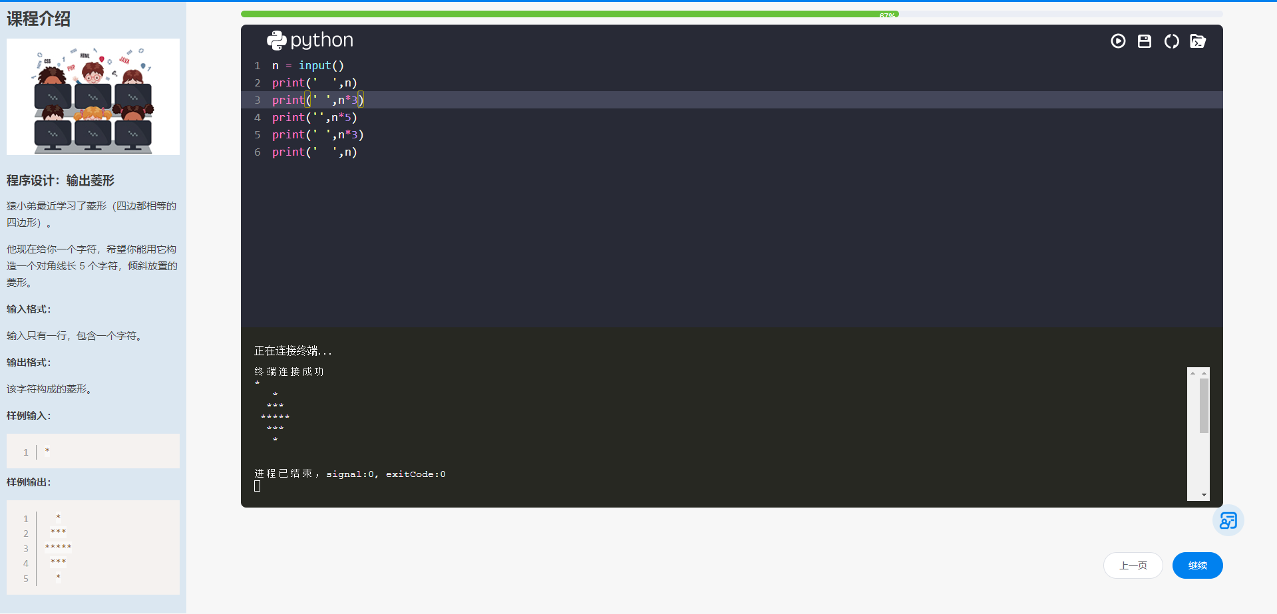Image resolution: width=1277 pixels, height=614 pixels.
Task: Click the terminal scrollbar thumb
Action: point(1204,406)
